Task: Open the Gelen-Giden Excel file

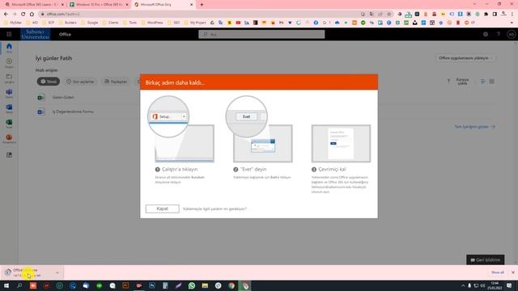Action: pos(63,97)
